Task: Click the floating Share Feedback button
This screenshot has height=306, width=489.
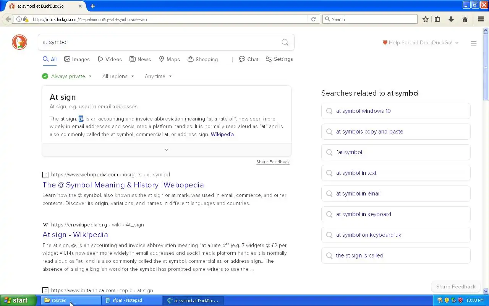Action: point(456,286)
